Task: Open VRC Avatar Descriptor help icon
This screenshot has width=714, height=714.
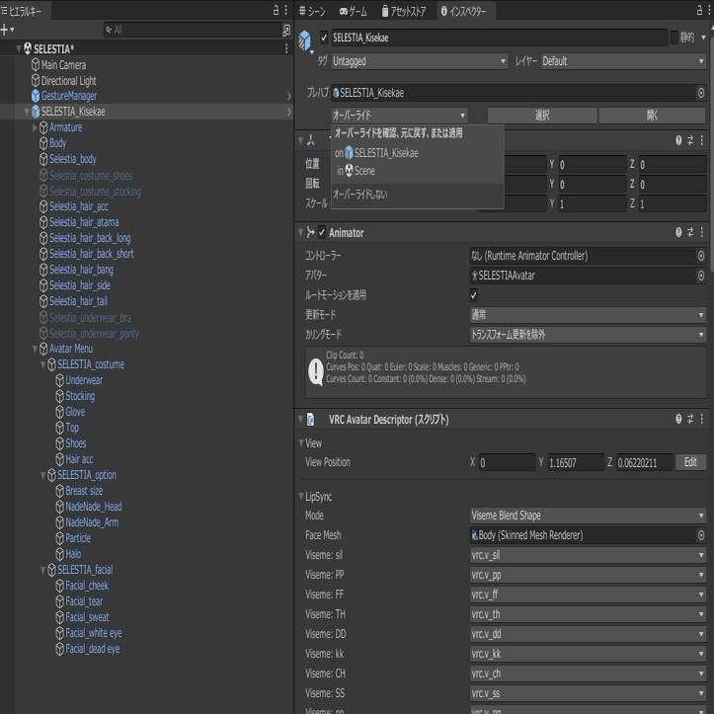Action: tap(678, 419)
